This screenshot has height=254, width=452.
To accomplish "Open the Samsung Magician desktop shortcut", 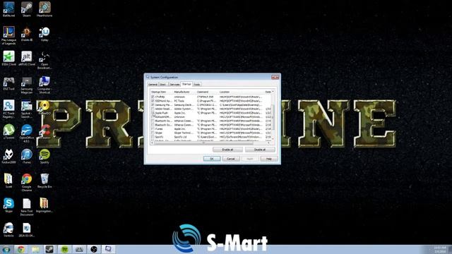I will [x=27, y=85].
